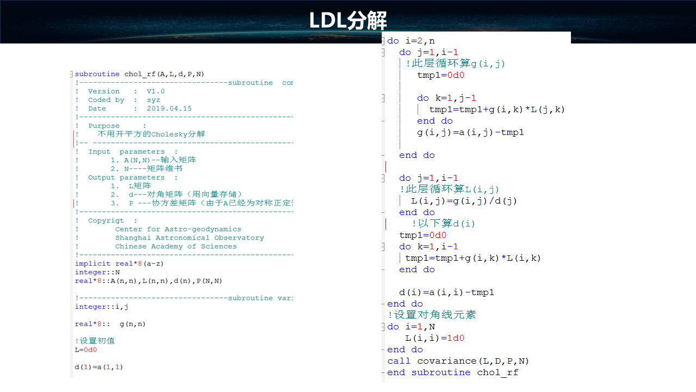Screen dimensions: 696x392
Task: Click the '!设置对角线元素' comment line
Action: (x=432, y=315)
